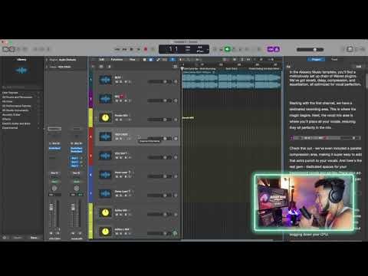Click the waveform icon of track 6

tap(105, 175)
